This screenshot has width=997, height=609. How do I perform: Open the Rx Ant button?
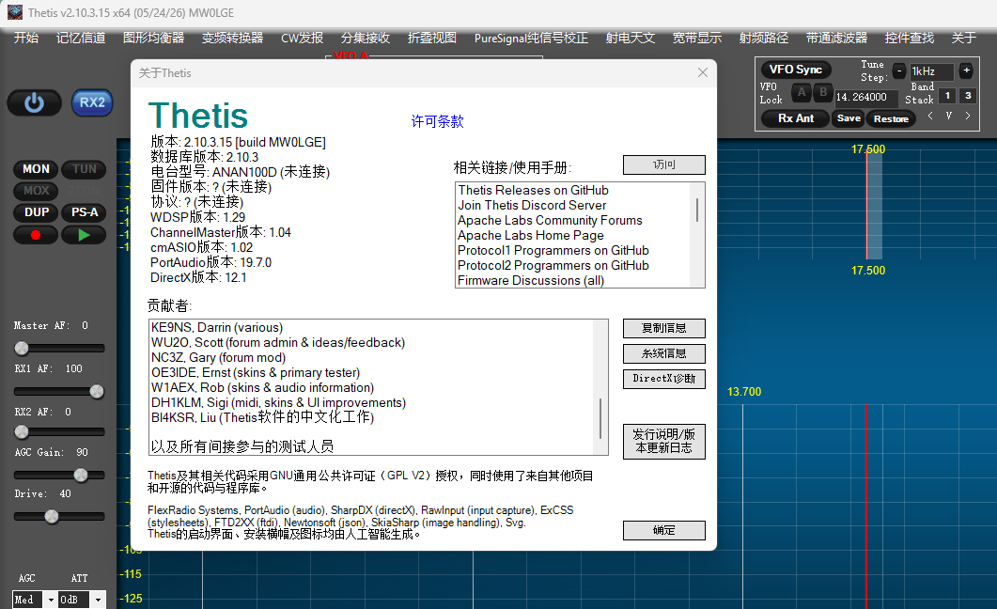tap(795, 118)
